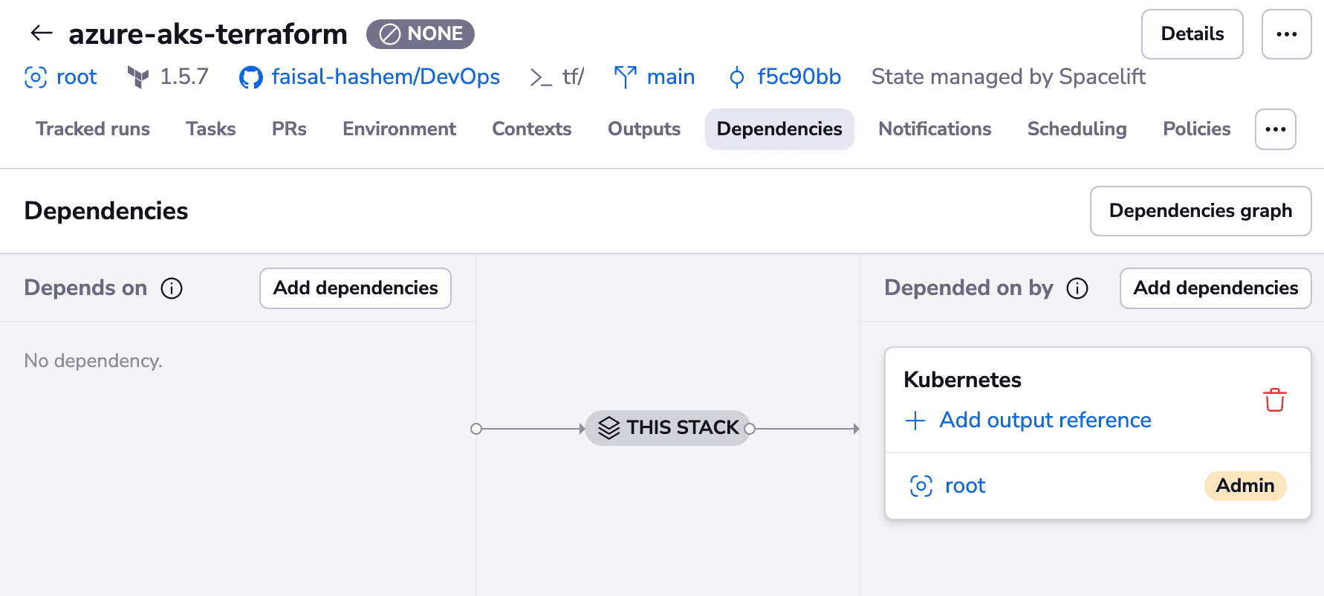Click the Admin badge in Kubernetes card

tap(1245, 486)
